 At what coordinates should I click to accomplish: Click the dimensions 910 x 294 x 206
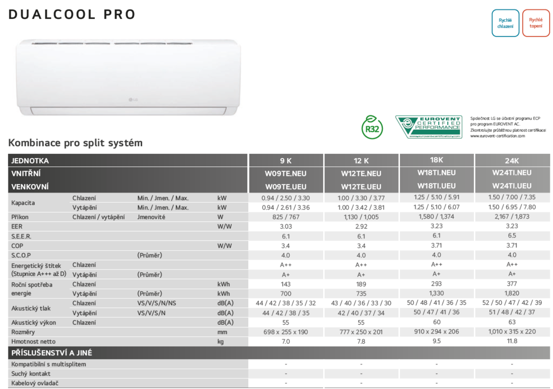tap(437, 331)
